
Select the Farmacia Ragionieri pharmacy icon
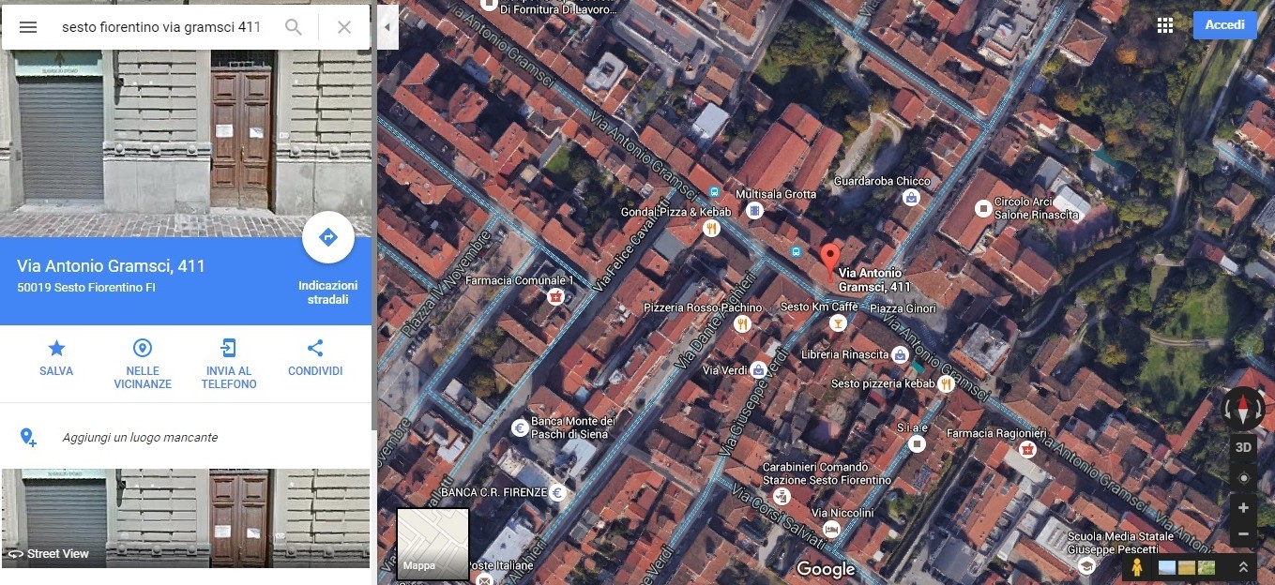pos(1027,449)
